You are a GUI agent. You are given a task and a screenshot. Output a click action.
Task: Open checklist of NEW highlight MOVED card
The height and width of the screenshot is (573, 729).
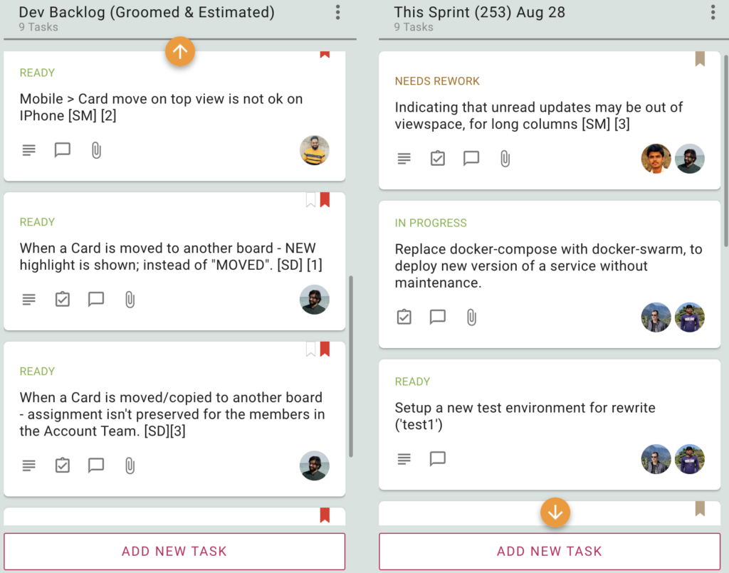[x=63, y=299]
